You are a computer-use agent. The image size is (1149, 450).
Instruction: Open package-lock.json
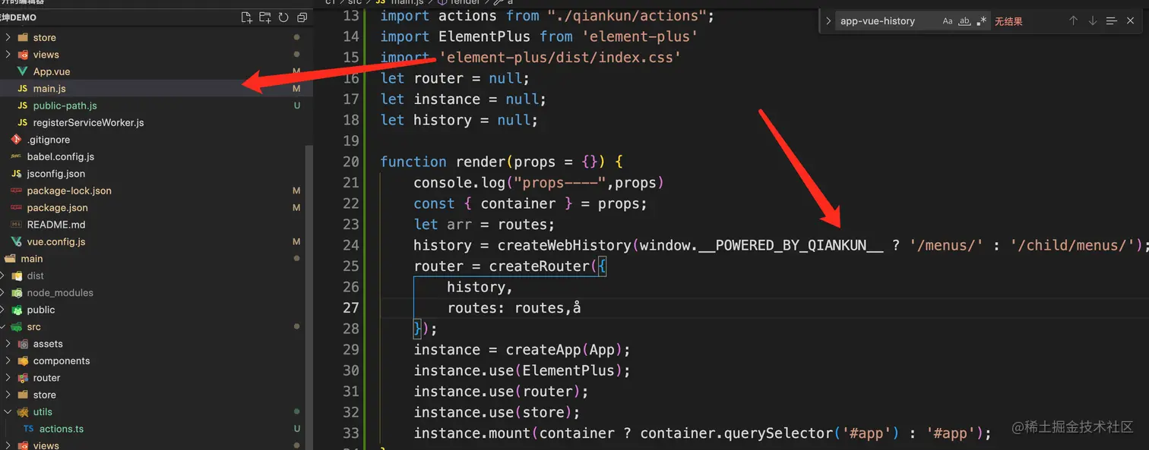(69, 190)
